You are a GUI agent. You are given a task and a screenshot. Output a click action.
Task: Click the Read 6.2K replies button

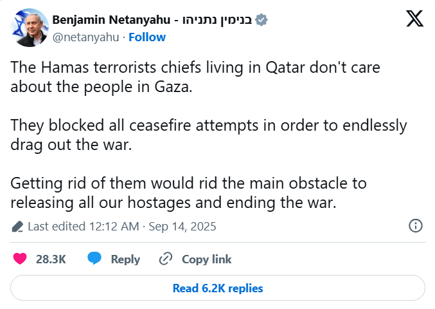click(x=218, y=288)
